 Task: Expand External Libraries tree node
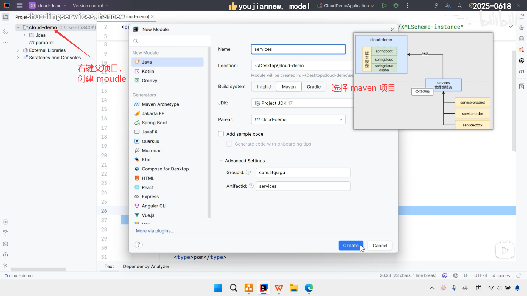(x=18, y=50)
